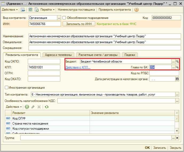Open Группа selection ellipsis button

coord(173,138)
